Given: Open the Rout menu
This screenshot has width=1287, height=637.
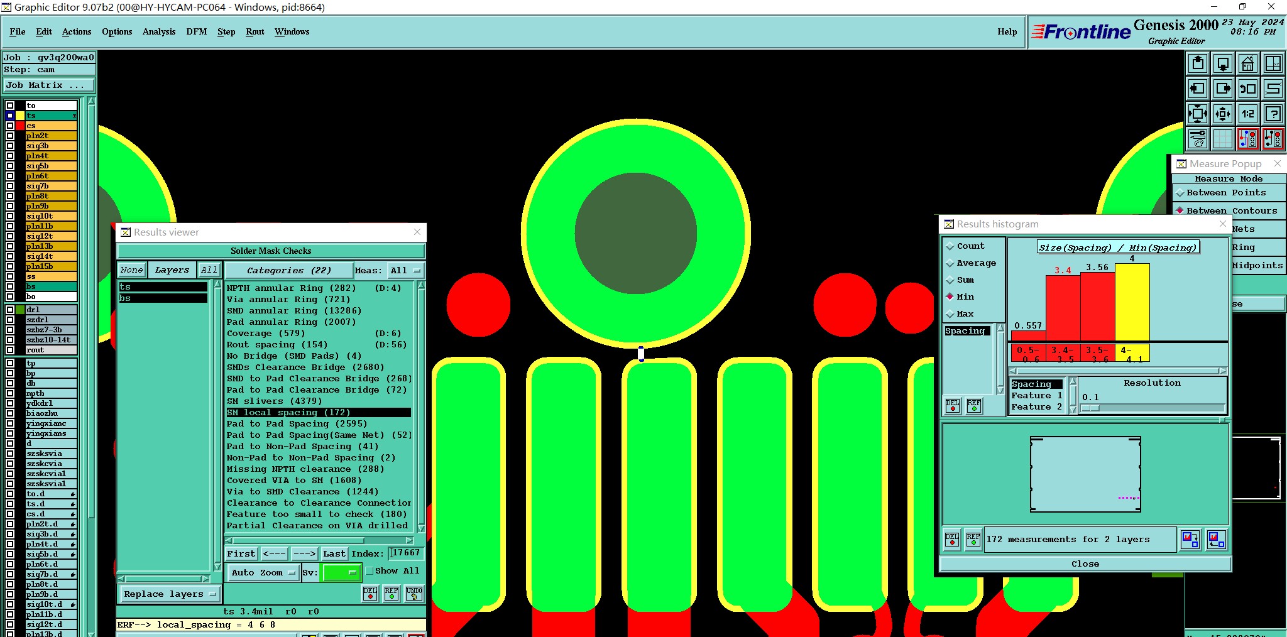Looking at the screenshot, I should 255,31.
